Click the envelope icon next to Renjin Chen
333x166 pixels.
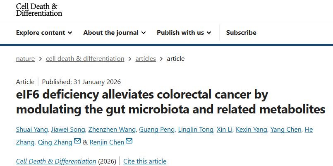click(x=129, y=142)
